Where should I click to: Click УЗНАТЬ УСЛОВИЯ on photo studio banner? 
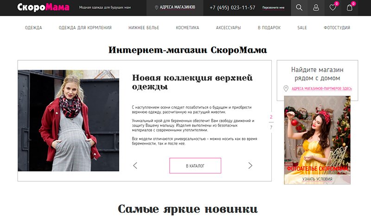(317, 179)
